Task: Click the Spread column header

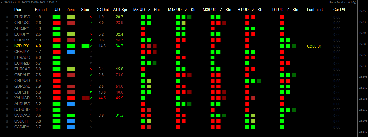Action: [x=41, y=10]
